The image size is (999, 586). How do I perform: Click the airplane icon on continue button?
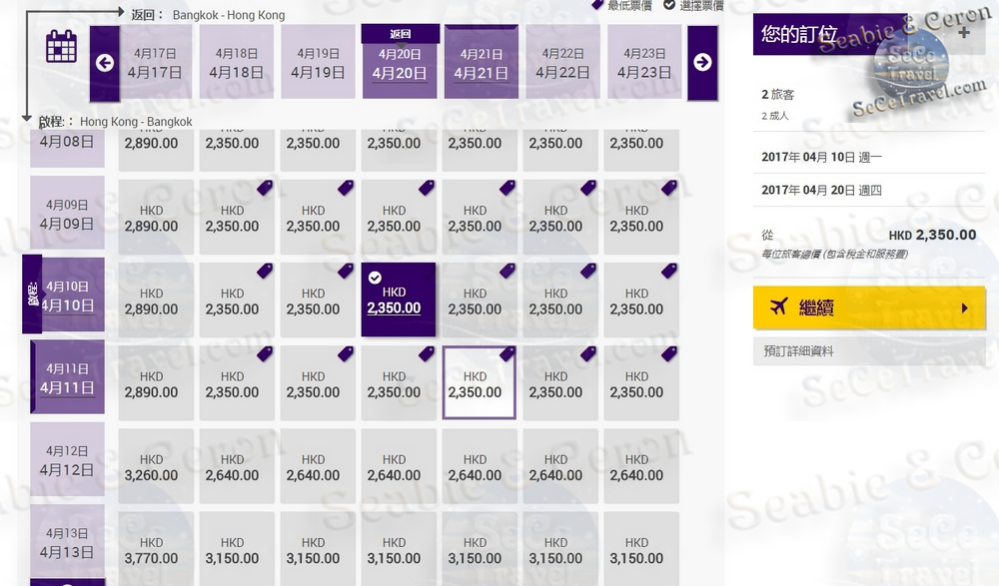(778, 307)
